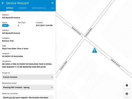
Task: Go back using the arrow icon
Action: point(3,3)
